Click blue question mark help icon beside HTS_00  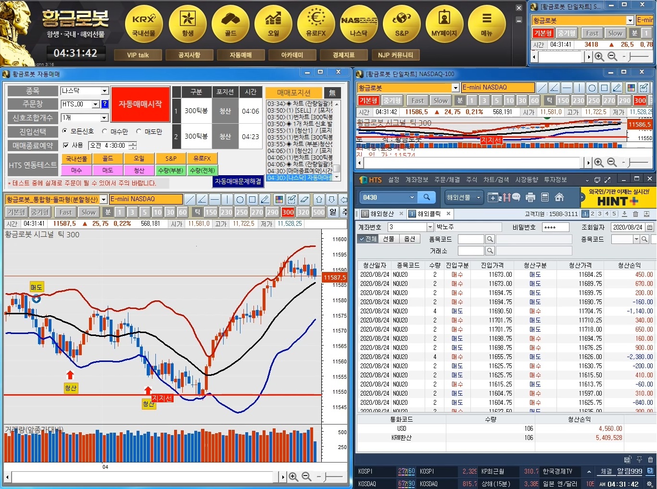[x=104, y=104]
